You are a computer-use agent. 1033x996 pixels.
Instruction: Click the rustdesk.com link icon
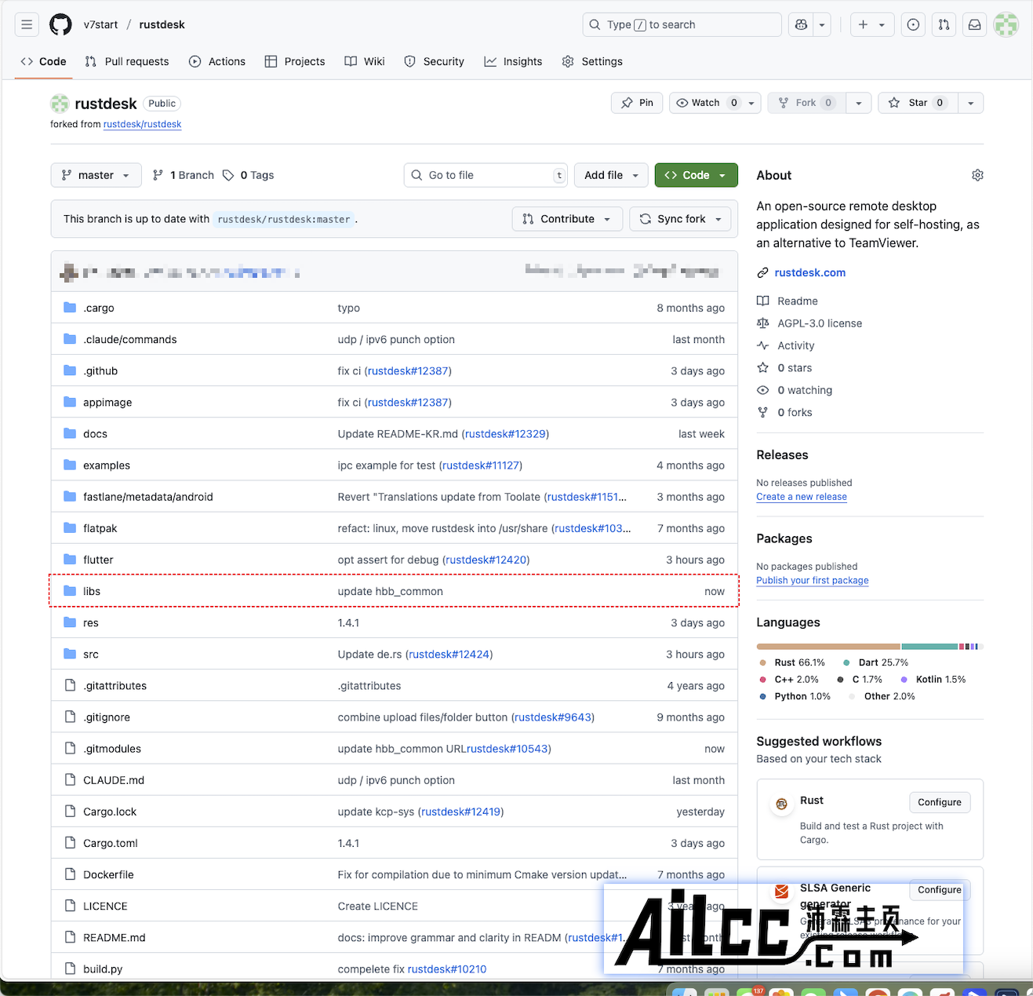click(x=762, y=272)
